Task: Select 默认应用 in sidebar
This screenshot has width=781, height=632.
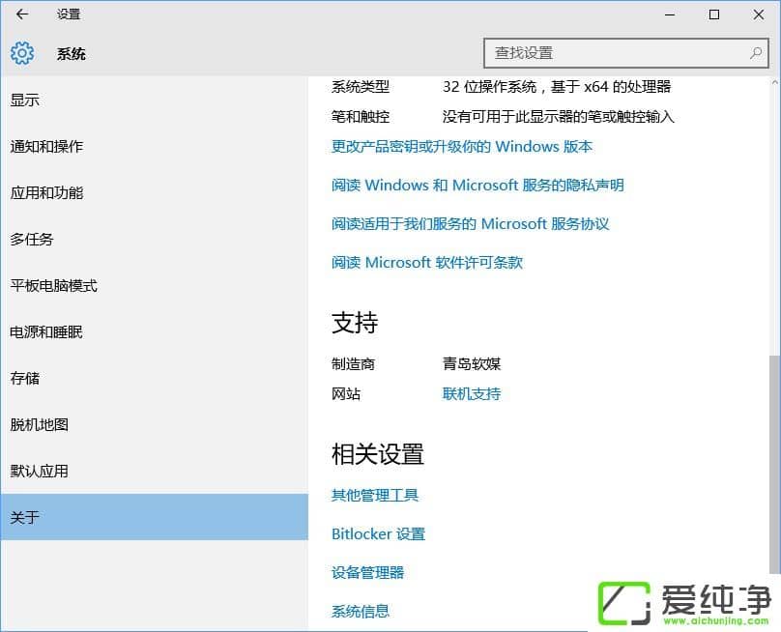Action: [x=40, y=472]
